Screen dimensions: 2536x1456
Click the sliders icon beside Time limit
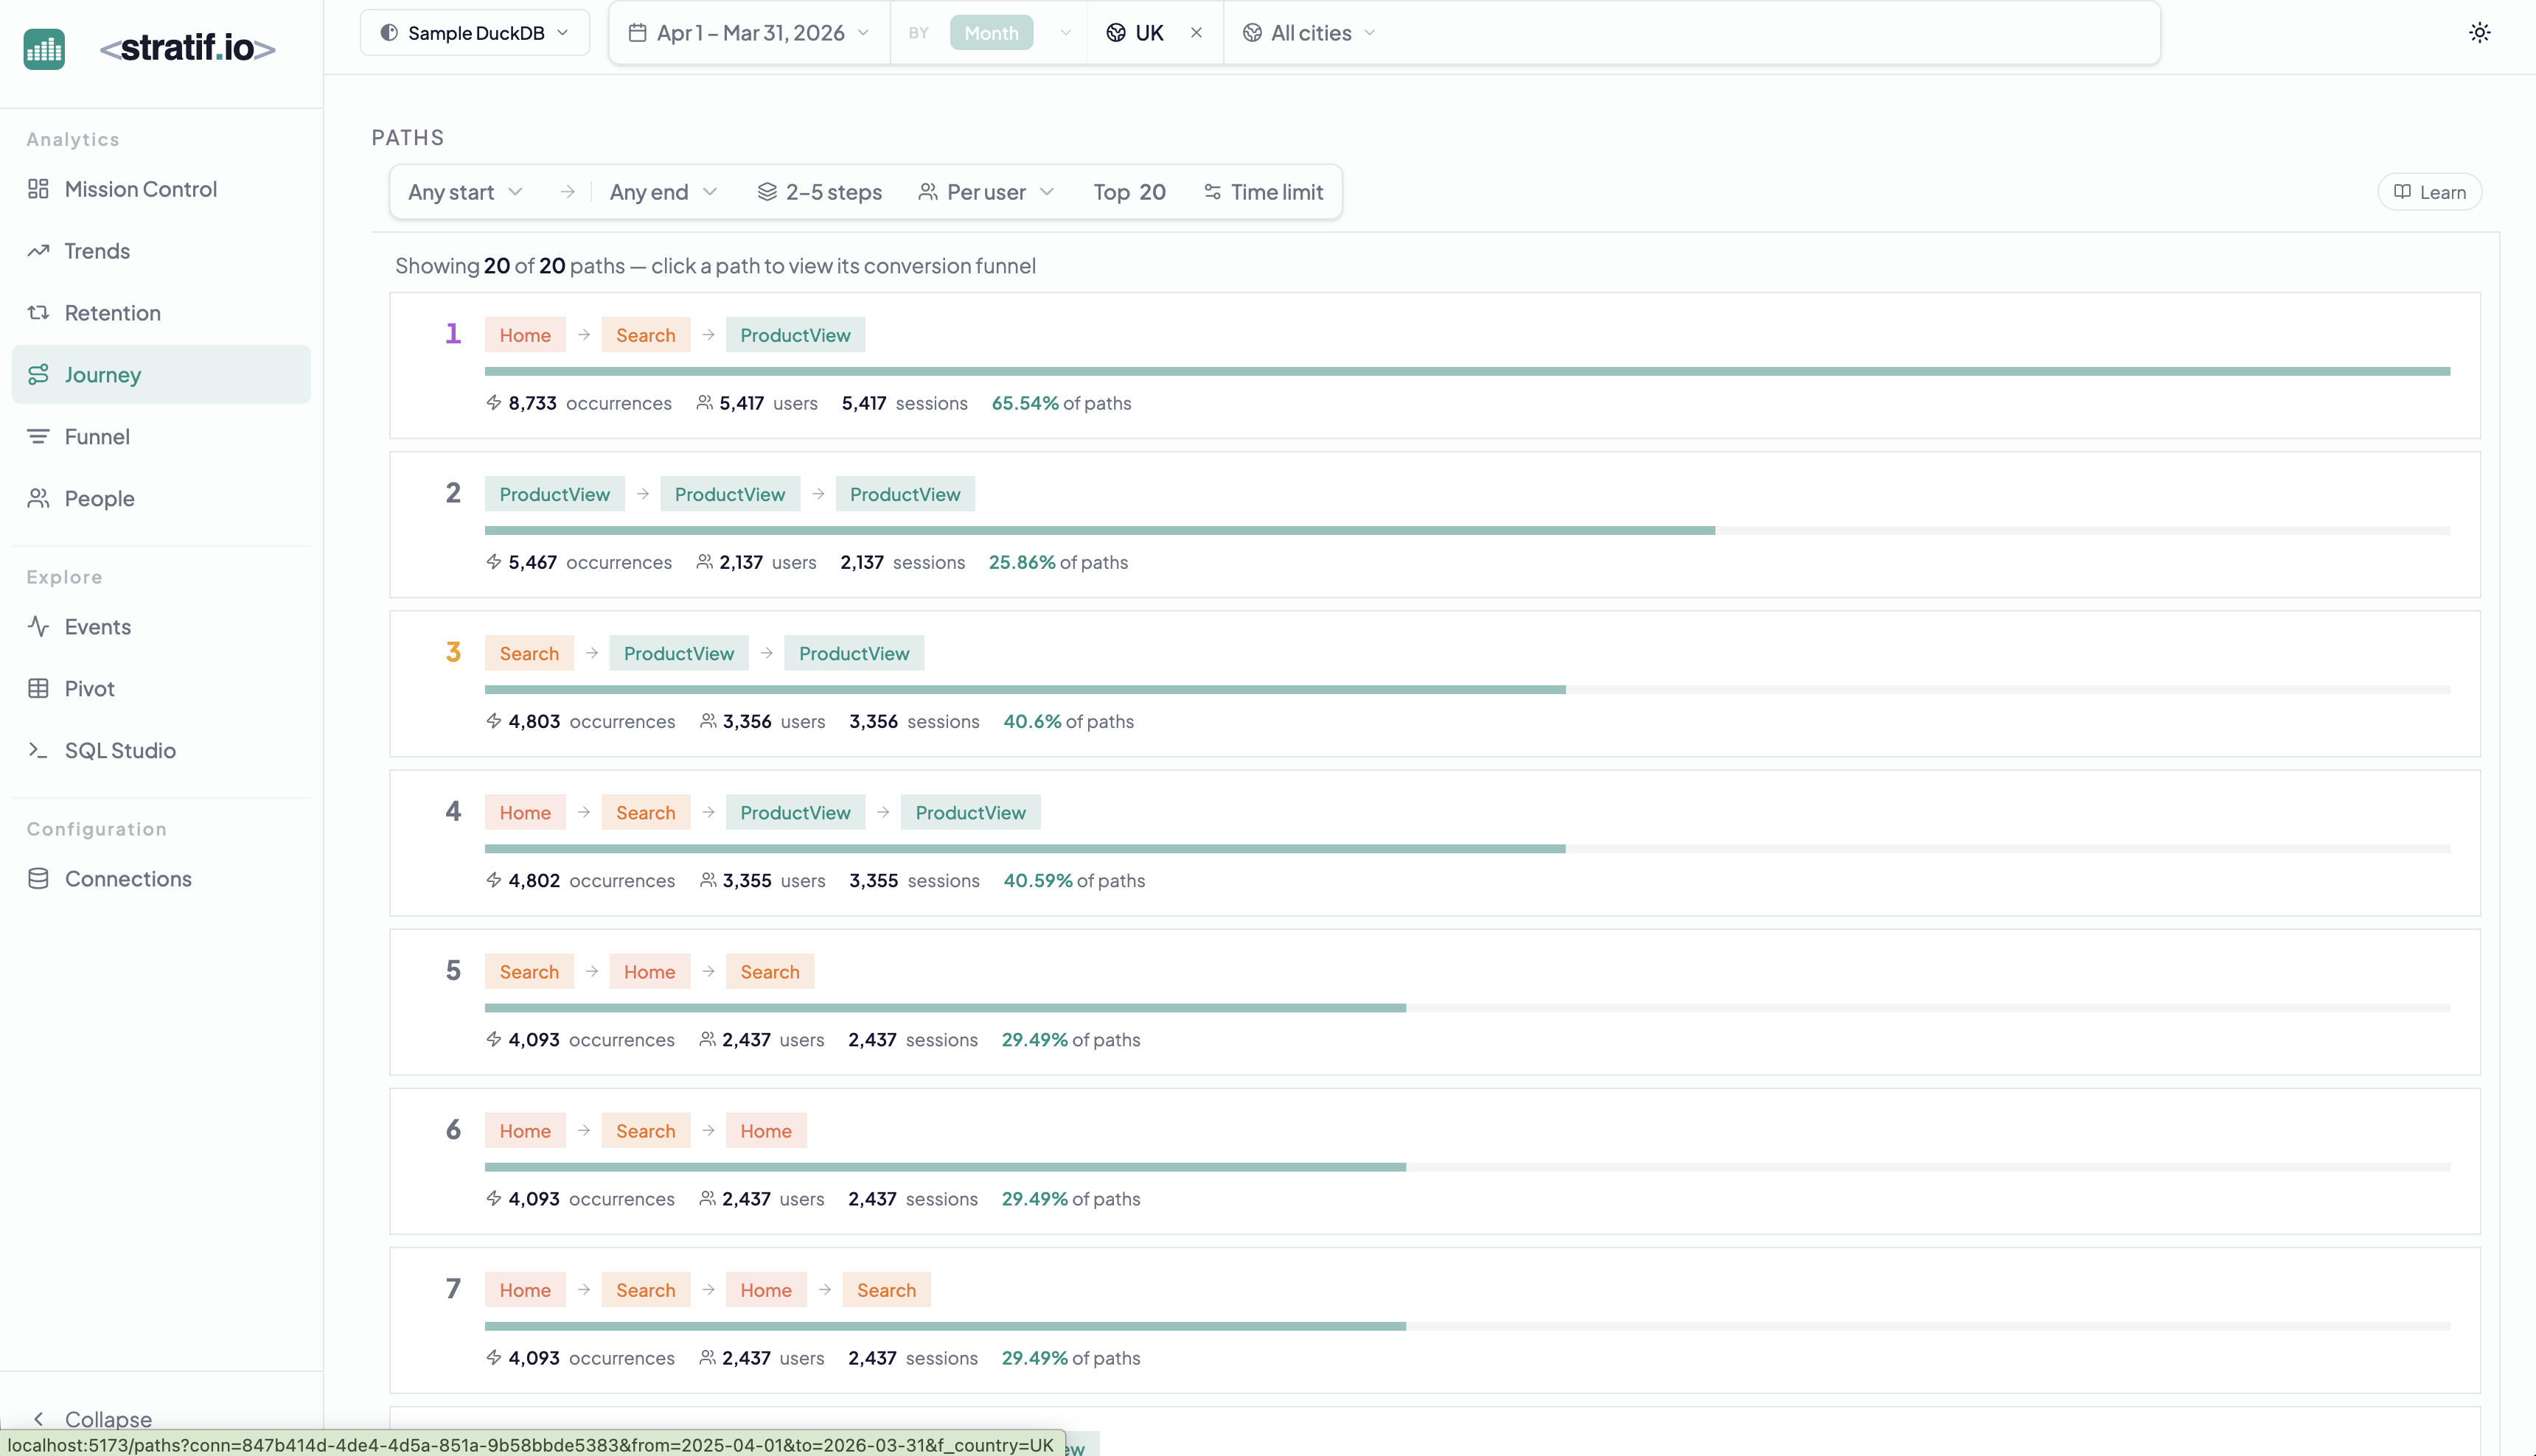click(1211, 192)
